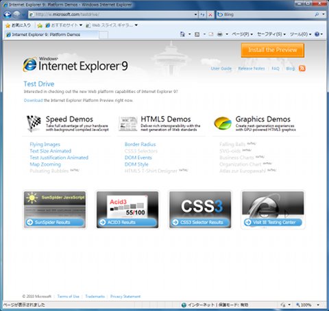Viewport: 329px width, 311px height.
Task: Click the Internet Explorer 9 logo
Action: point(75,64)
